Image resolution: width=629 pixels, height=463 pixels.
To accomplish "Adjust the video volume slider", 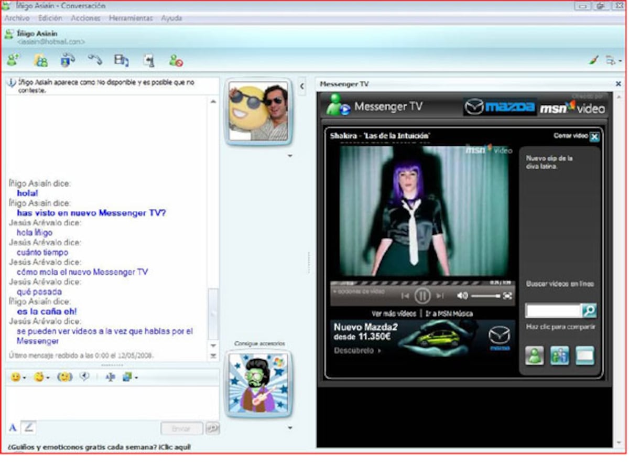I will [485, 296].
